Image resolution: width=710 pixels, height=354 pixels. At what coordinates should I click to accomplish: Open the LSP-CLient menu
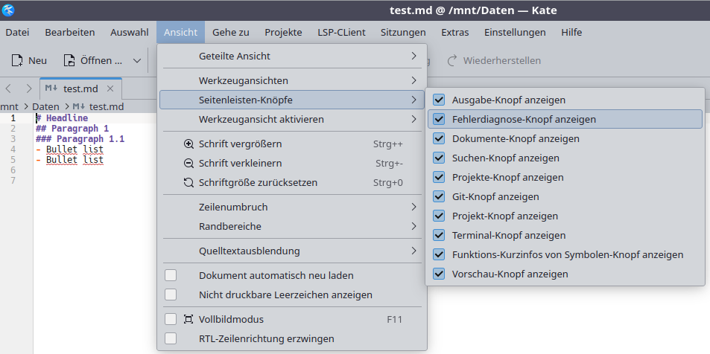pos(341,33)
